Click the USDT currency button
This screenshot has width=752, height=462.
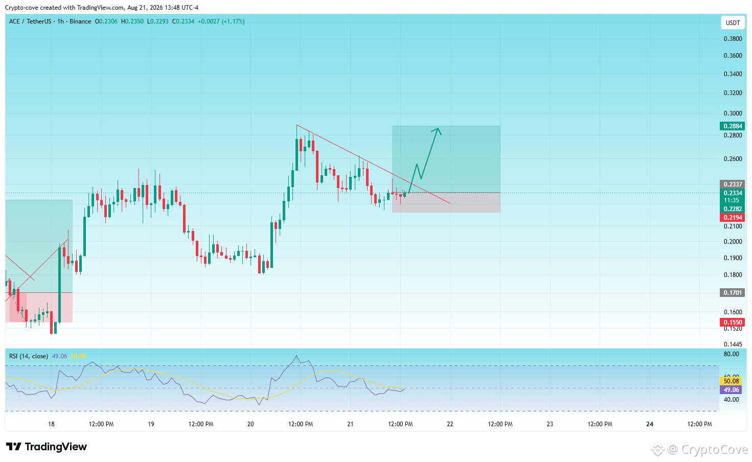(733, 22)
